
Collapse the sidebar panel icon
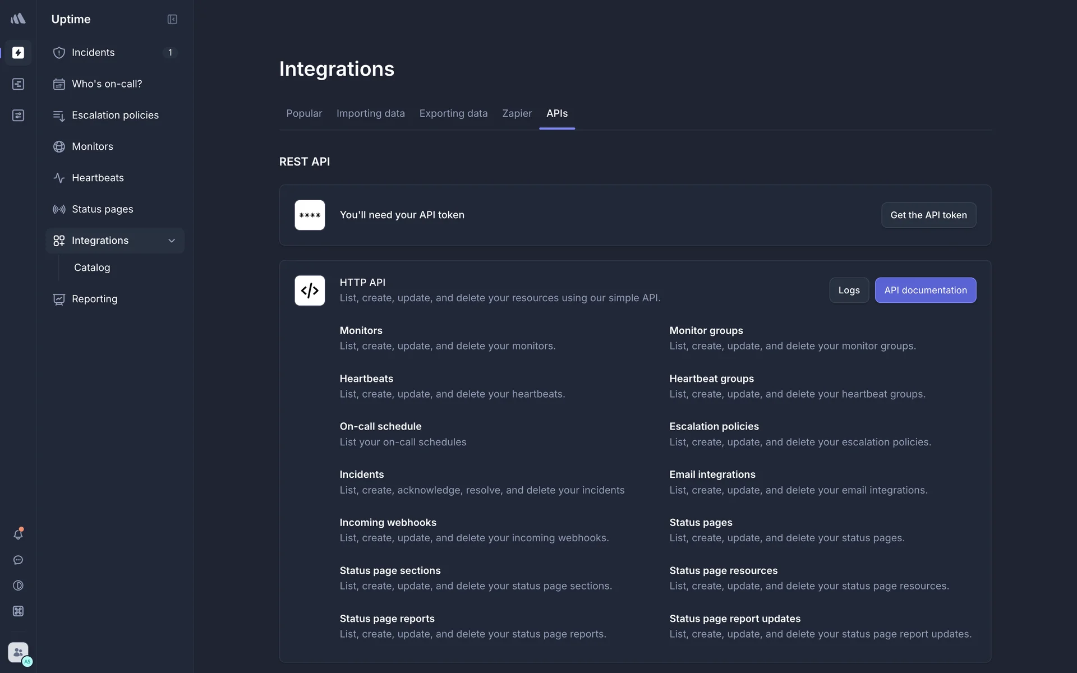tap(172, 19)
